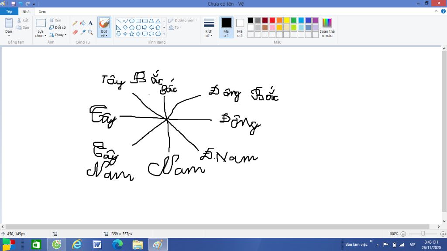Click the horizontal scrollbar right arrow
The width and height of the screenshot is (447, 251).
[439, 227]
